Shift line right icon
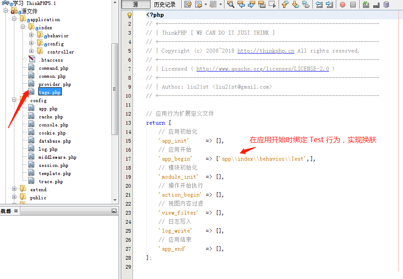The width and height of the screenshot is (403, 279). pos(329,4)
